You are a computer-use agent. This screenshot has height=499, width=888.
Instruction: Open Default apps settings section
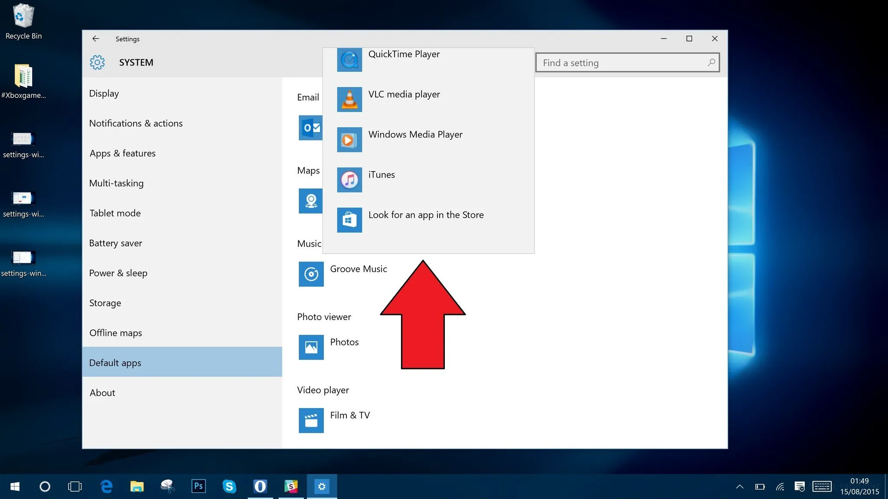pos(114,362)
